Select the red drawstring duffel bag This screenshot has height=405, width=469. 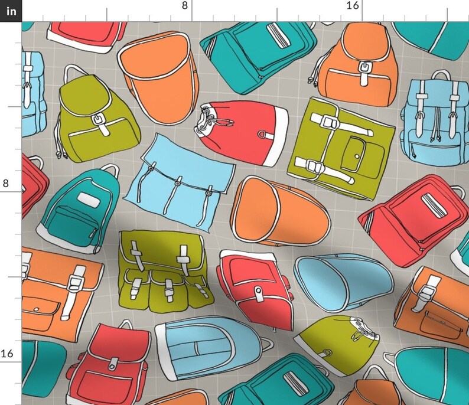tap(241, 133)
